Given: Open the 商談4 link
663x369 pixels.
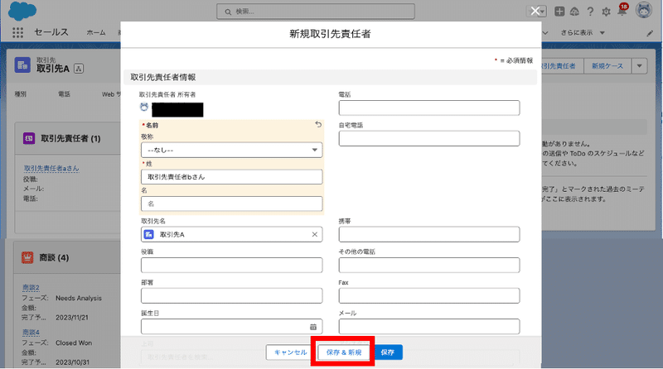Looking at the screenshot, I should point(31,333).
